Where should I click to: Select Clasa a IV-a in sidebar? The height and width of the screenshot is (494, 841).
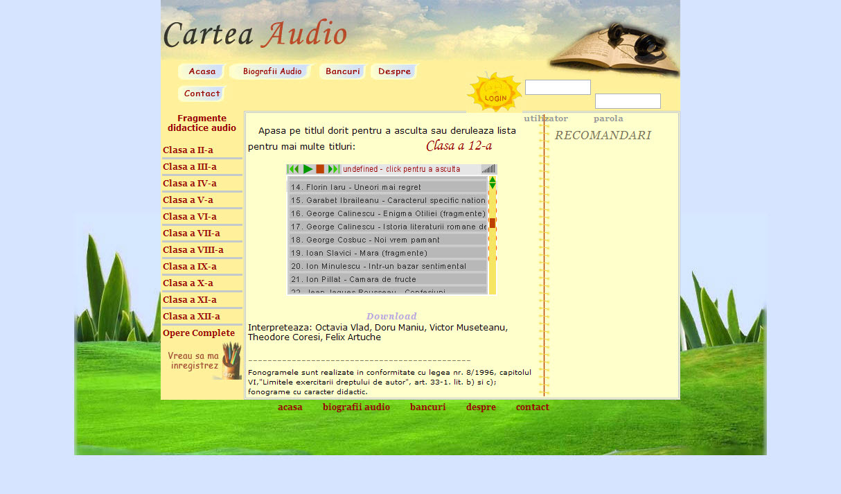tap(190, 184)
